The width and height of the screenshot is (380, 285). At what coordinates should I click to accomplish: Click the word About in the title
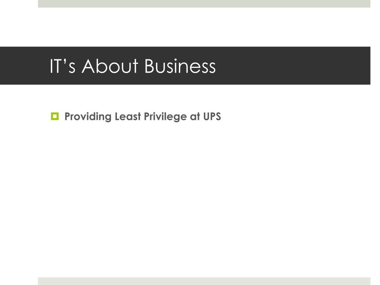(x=110, y=66)
